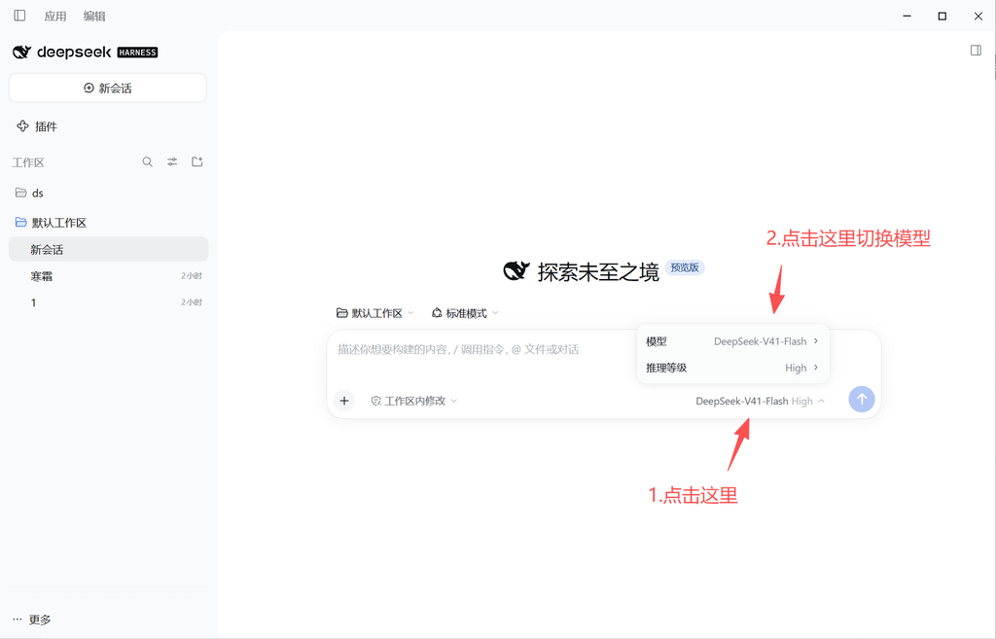Open workspace filter settings icon
Viewport: 996px width, 639px height.
click(x=172, y=162)
